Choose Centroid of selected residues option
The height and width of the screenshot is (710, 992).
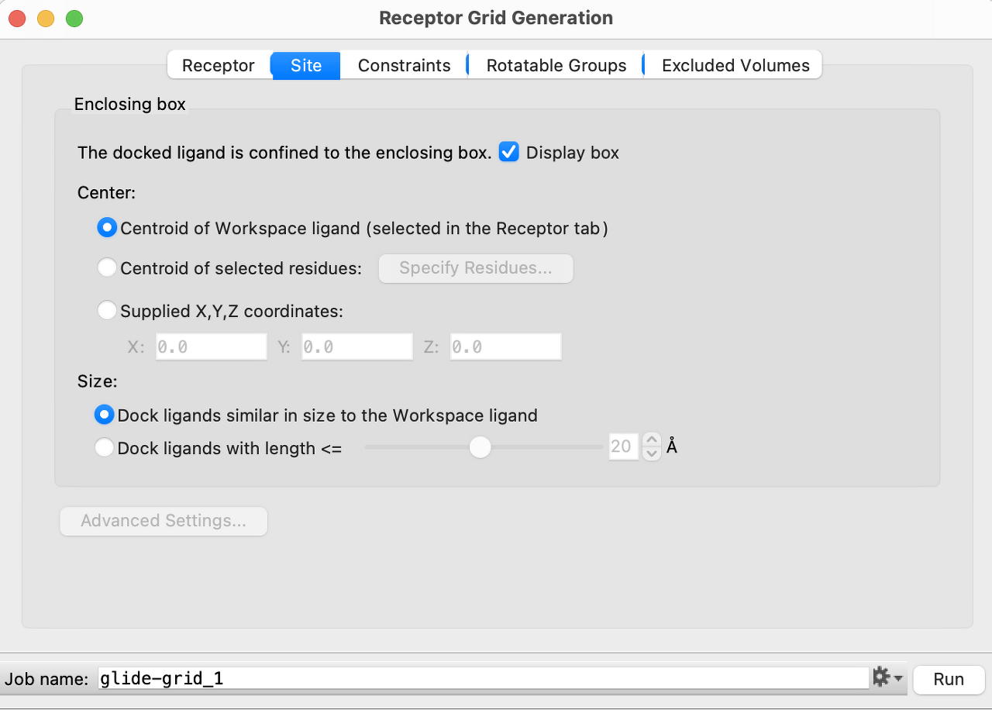coord(107,267)
